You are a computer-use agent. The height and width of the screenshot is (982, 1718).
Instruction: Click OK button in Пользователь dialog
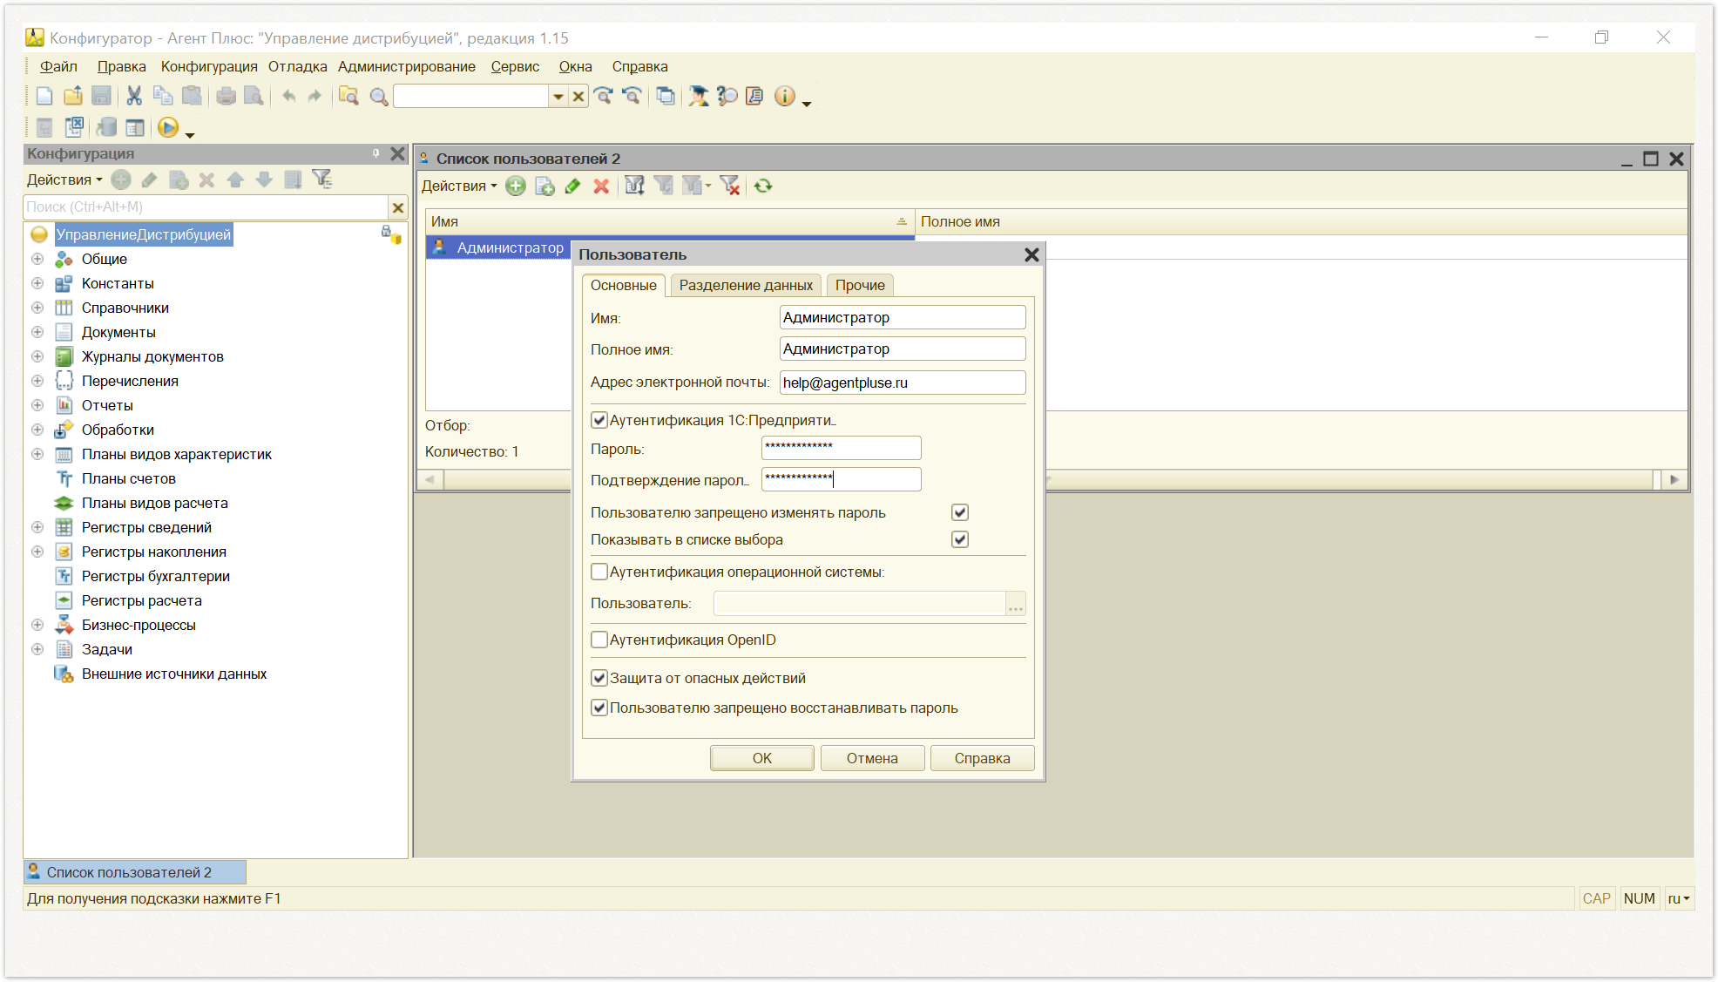click(x=762, y=758)
